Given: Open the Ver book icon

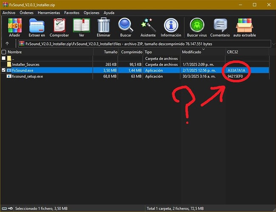Looking at the screenshot, I should point(82,26).
